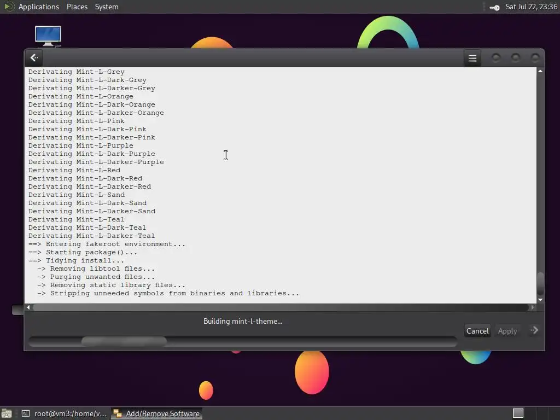The width and height of the screenshot is (560, 420).
Task: Click the first round window control button
Action: coord(495,58)
